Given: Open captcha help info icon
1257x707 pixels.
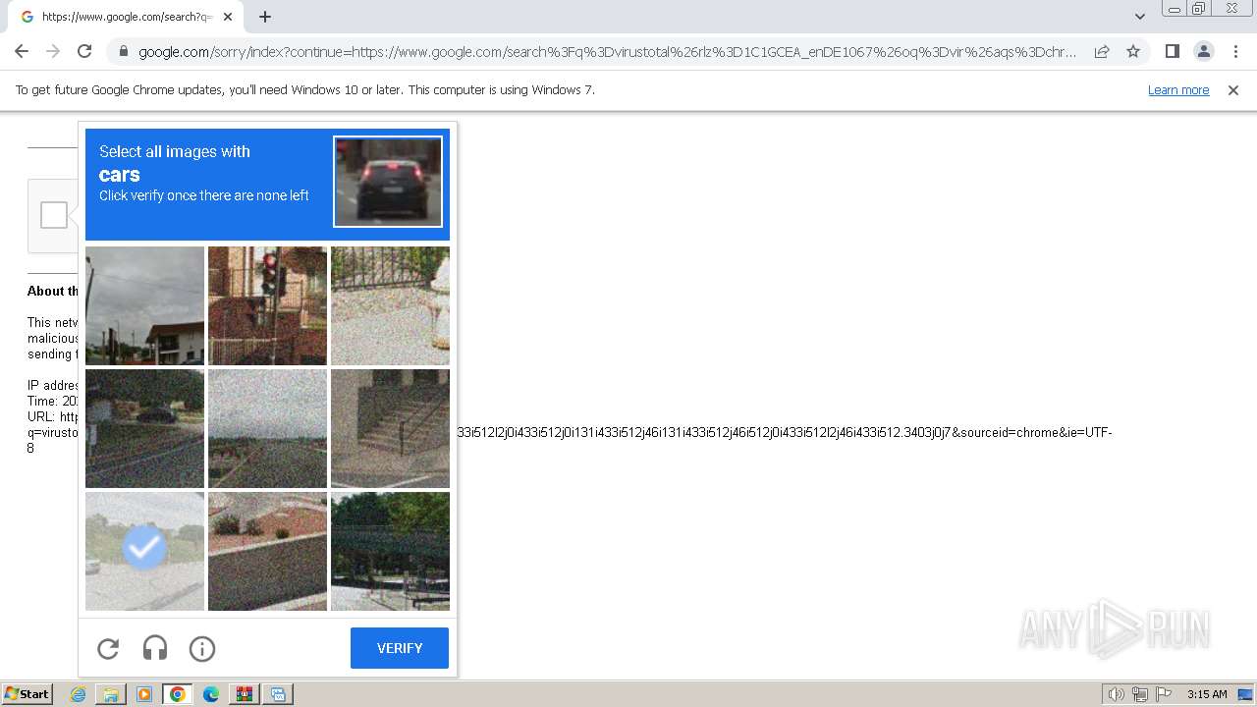Looking at the screenshot, I should tap(202, 648).
